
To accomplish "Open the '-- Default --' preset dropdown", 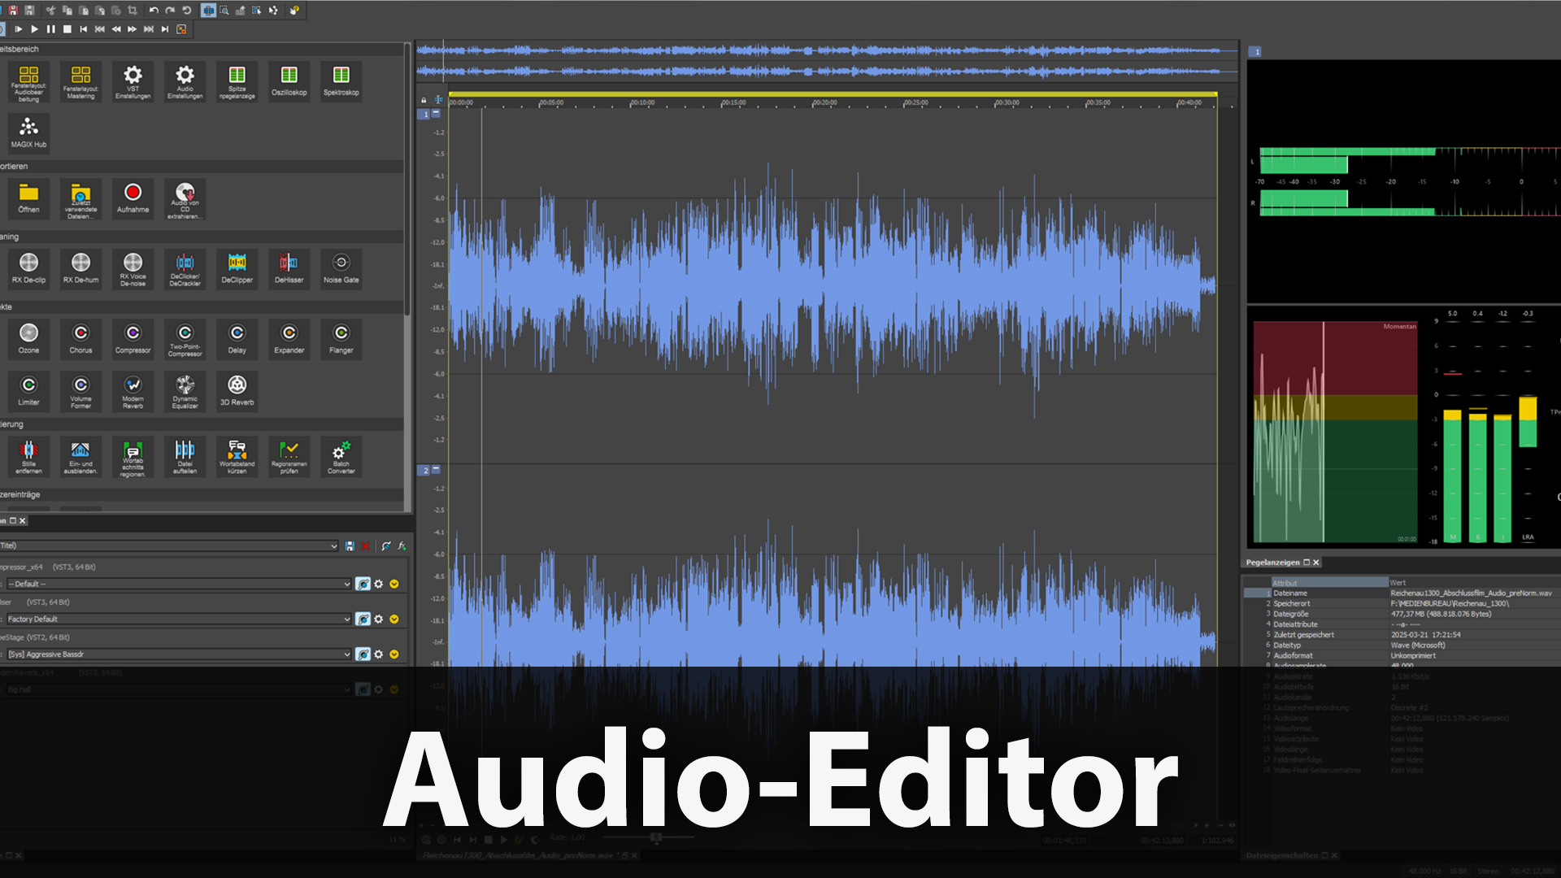I will click(x=346, y=584).
